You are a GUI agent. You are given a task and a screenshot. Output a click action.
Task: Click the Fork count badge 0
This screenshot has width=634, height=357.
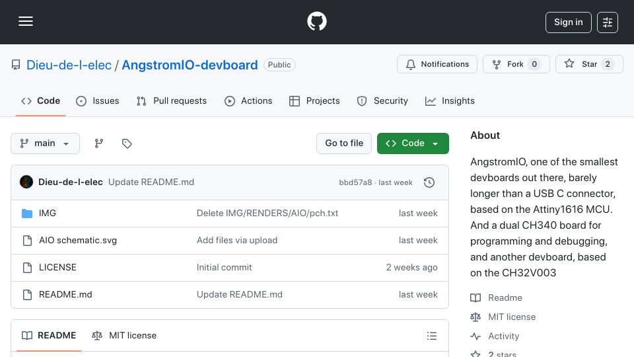[x=534, y=64]
